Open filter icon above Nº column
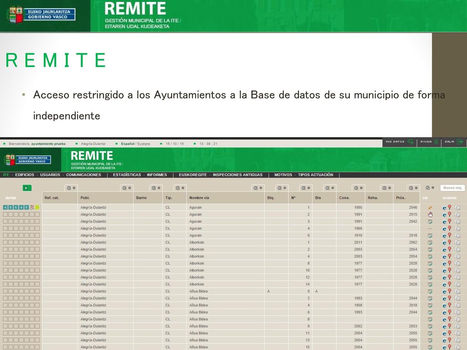This screenshot has height=350, width=467. tap(303, 188)
